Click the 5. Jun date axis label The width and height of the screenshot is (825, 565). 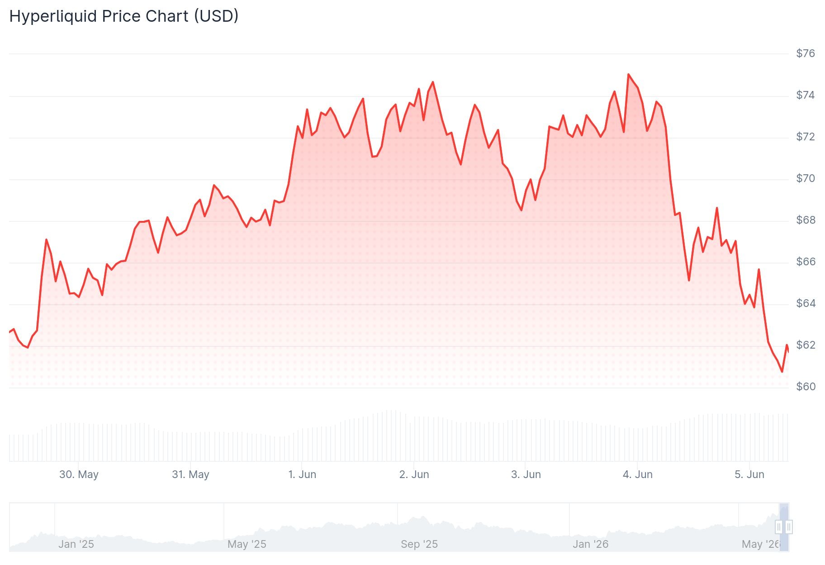pyautogui.click(x=749, y=474)
